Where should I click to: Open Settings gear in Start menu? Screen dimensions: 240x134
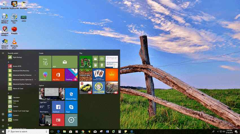(3, 120)
